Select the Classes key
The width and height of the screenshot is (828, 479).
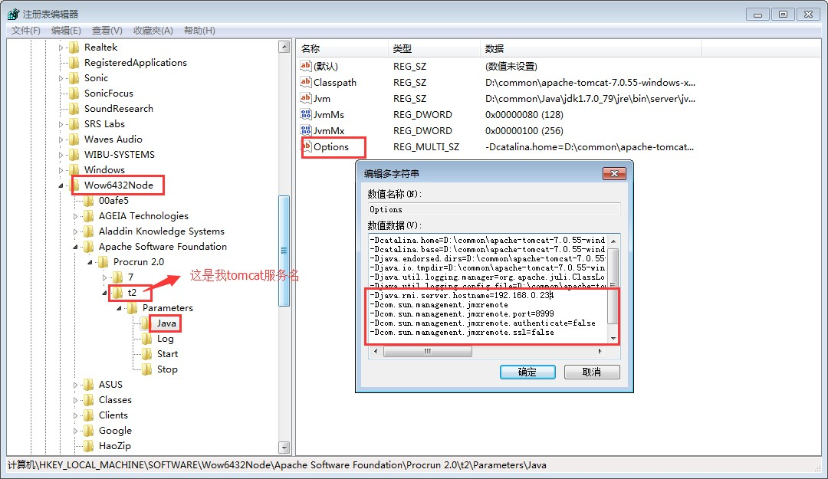pyautogui.click(x=115, y=400)
